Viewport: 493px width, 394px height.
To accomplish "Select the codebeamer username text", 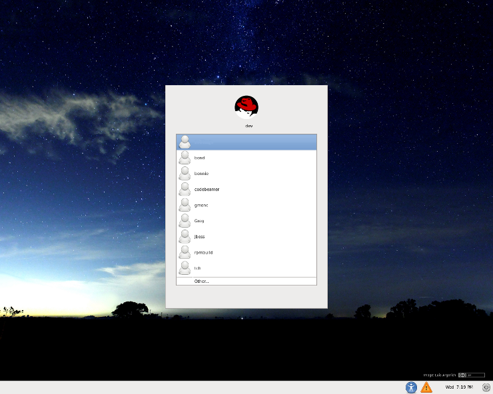I will coord(207,189).
